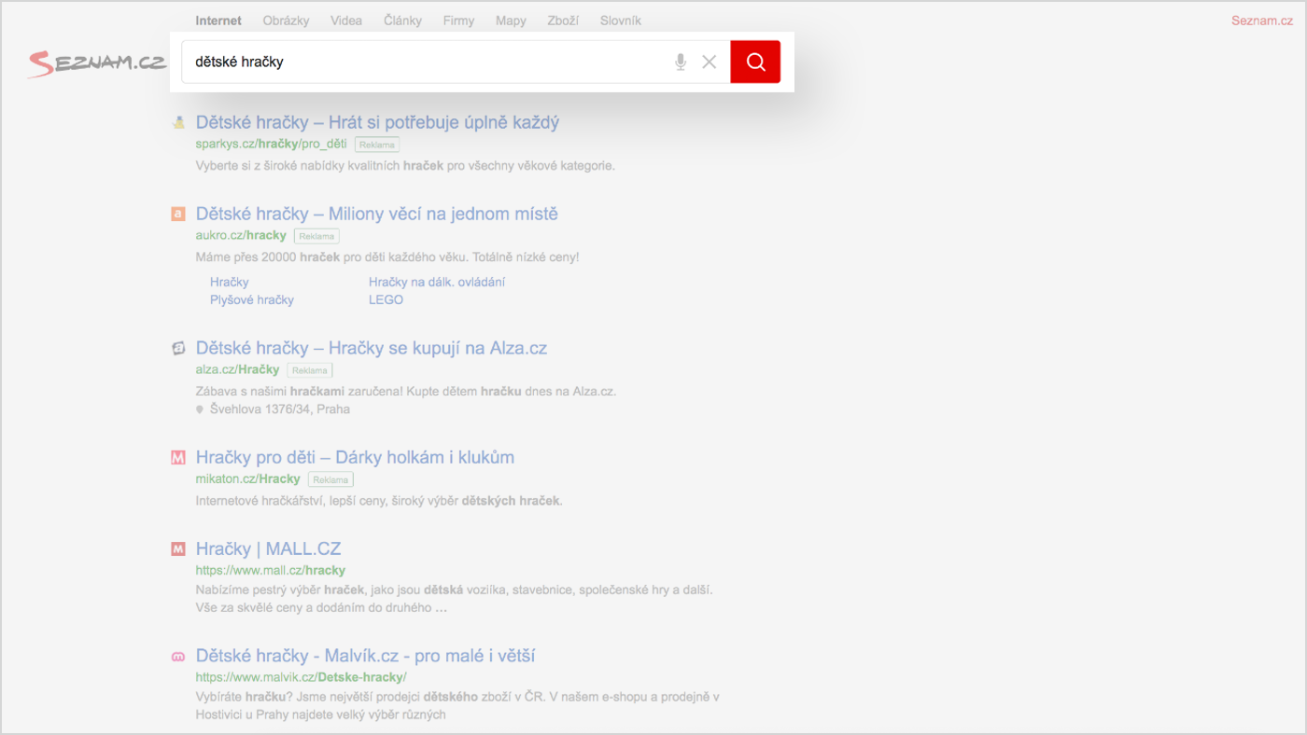This screenshot has width=1307, height=735.
Task: Open result 'Dětské hračky - Malvík.cz'
Action: [x=365, y=656]
